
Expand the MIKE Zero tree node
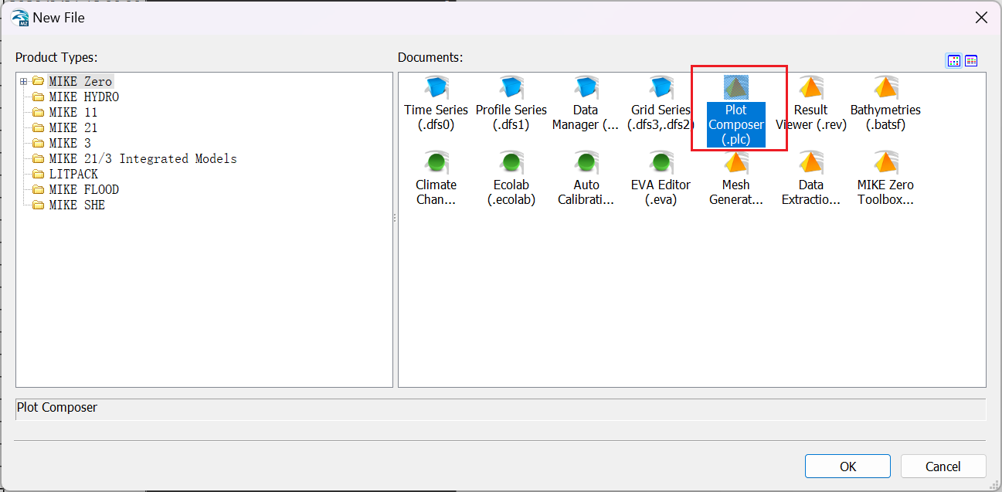[24, 81]
